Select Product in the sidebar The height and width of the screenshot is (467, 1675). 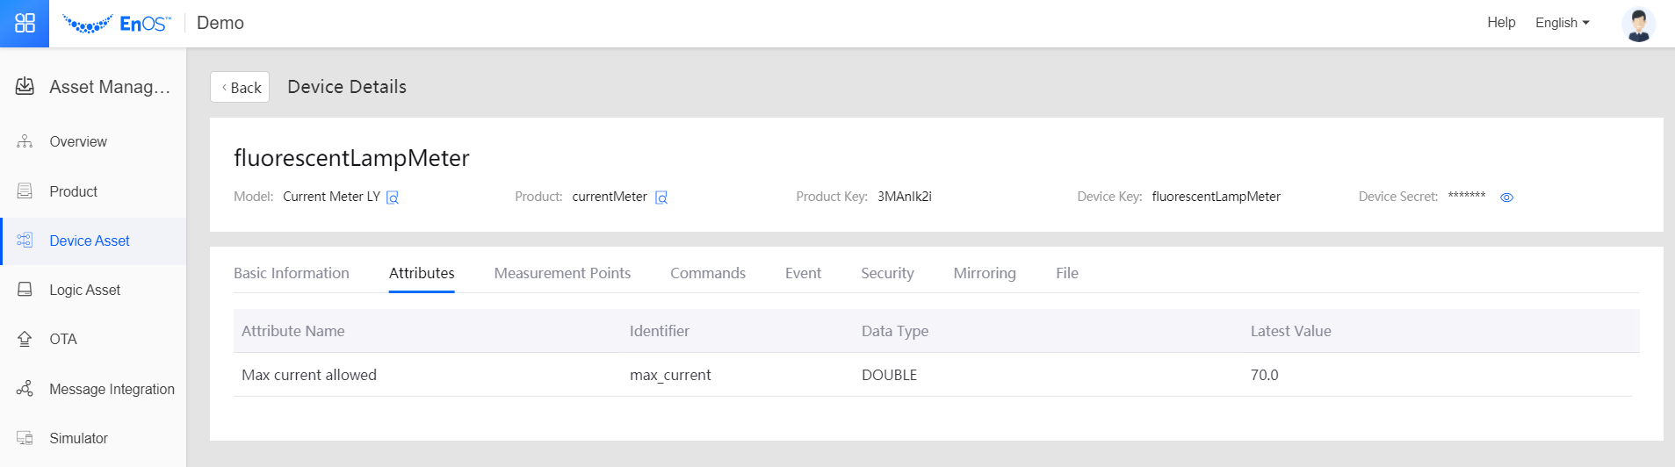(x=73, y=191)
